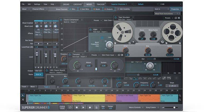The width and height of the screenshot is (204, 112).
Task: Toggle power on the 1981 Classic Reverb
Action: (x=47, y=71)
